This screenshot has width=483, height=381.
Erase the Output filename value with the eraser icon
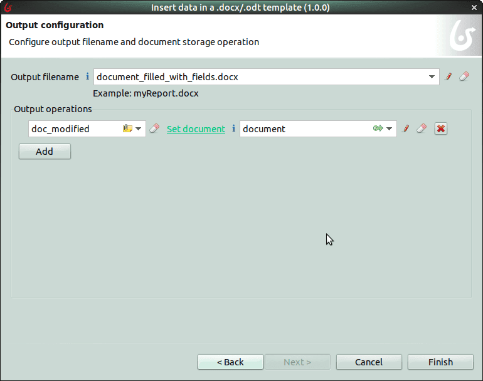tap(464, 76)
